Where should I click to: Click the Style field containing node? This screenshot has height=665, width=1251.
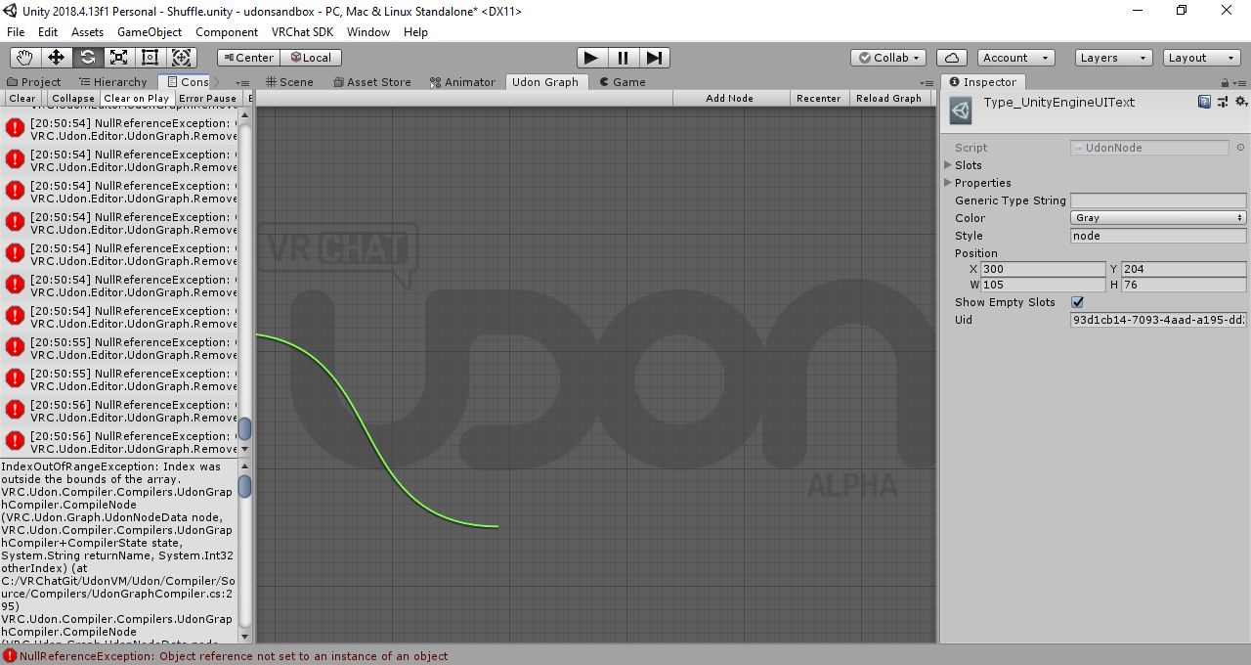point(1158,236)
